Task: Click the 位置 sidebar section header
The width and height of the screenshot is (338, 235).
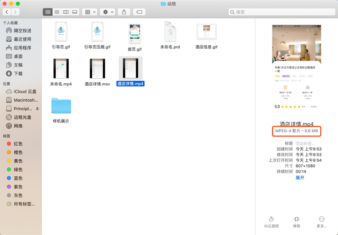Action: 6,84
